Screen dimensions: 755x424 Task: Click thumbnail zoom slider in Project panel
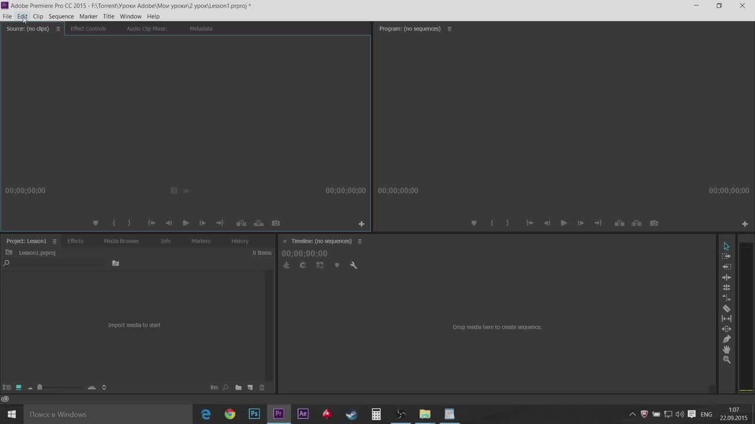(40, 387)
